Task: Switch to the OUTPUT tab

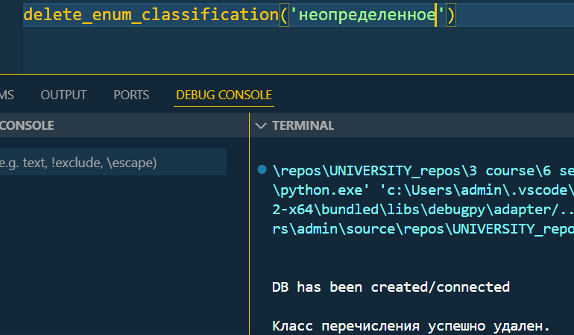Action: (63, 95)
